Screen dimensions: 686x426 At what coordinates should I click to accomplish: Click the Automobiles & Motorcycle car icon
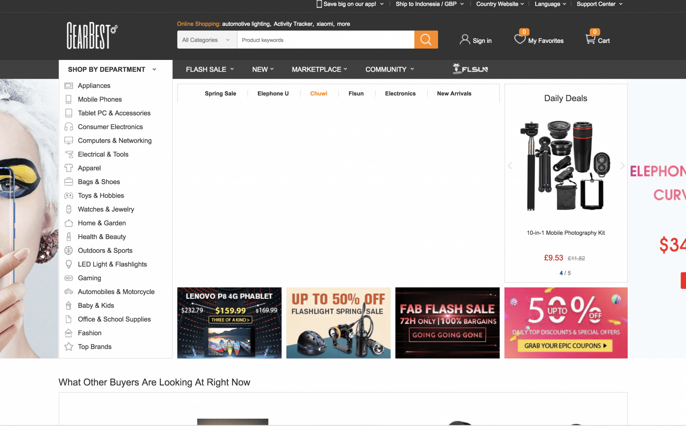coord(69,292)
